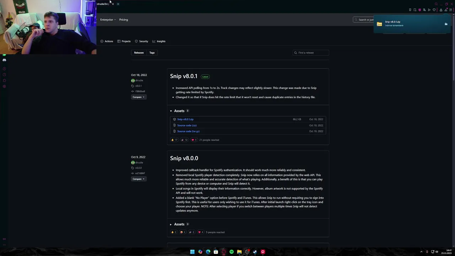The image size is (455, 256).
Task: Show downloaded Snip-v8.0.1.zip in folder icon
Action: [446, 24]
